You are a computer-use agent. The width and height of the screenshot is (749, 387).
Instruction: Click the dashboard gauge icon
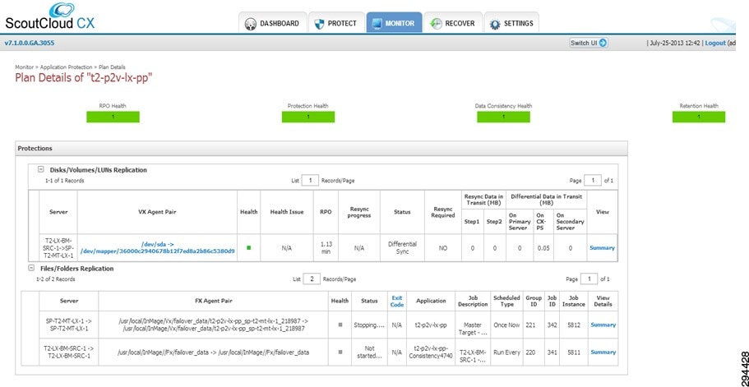(251, 24)
